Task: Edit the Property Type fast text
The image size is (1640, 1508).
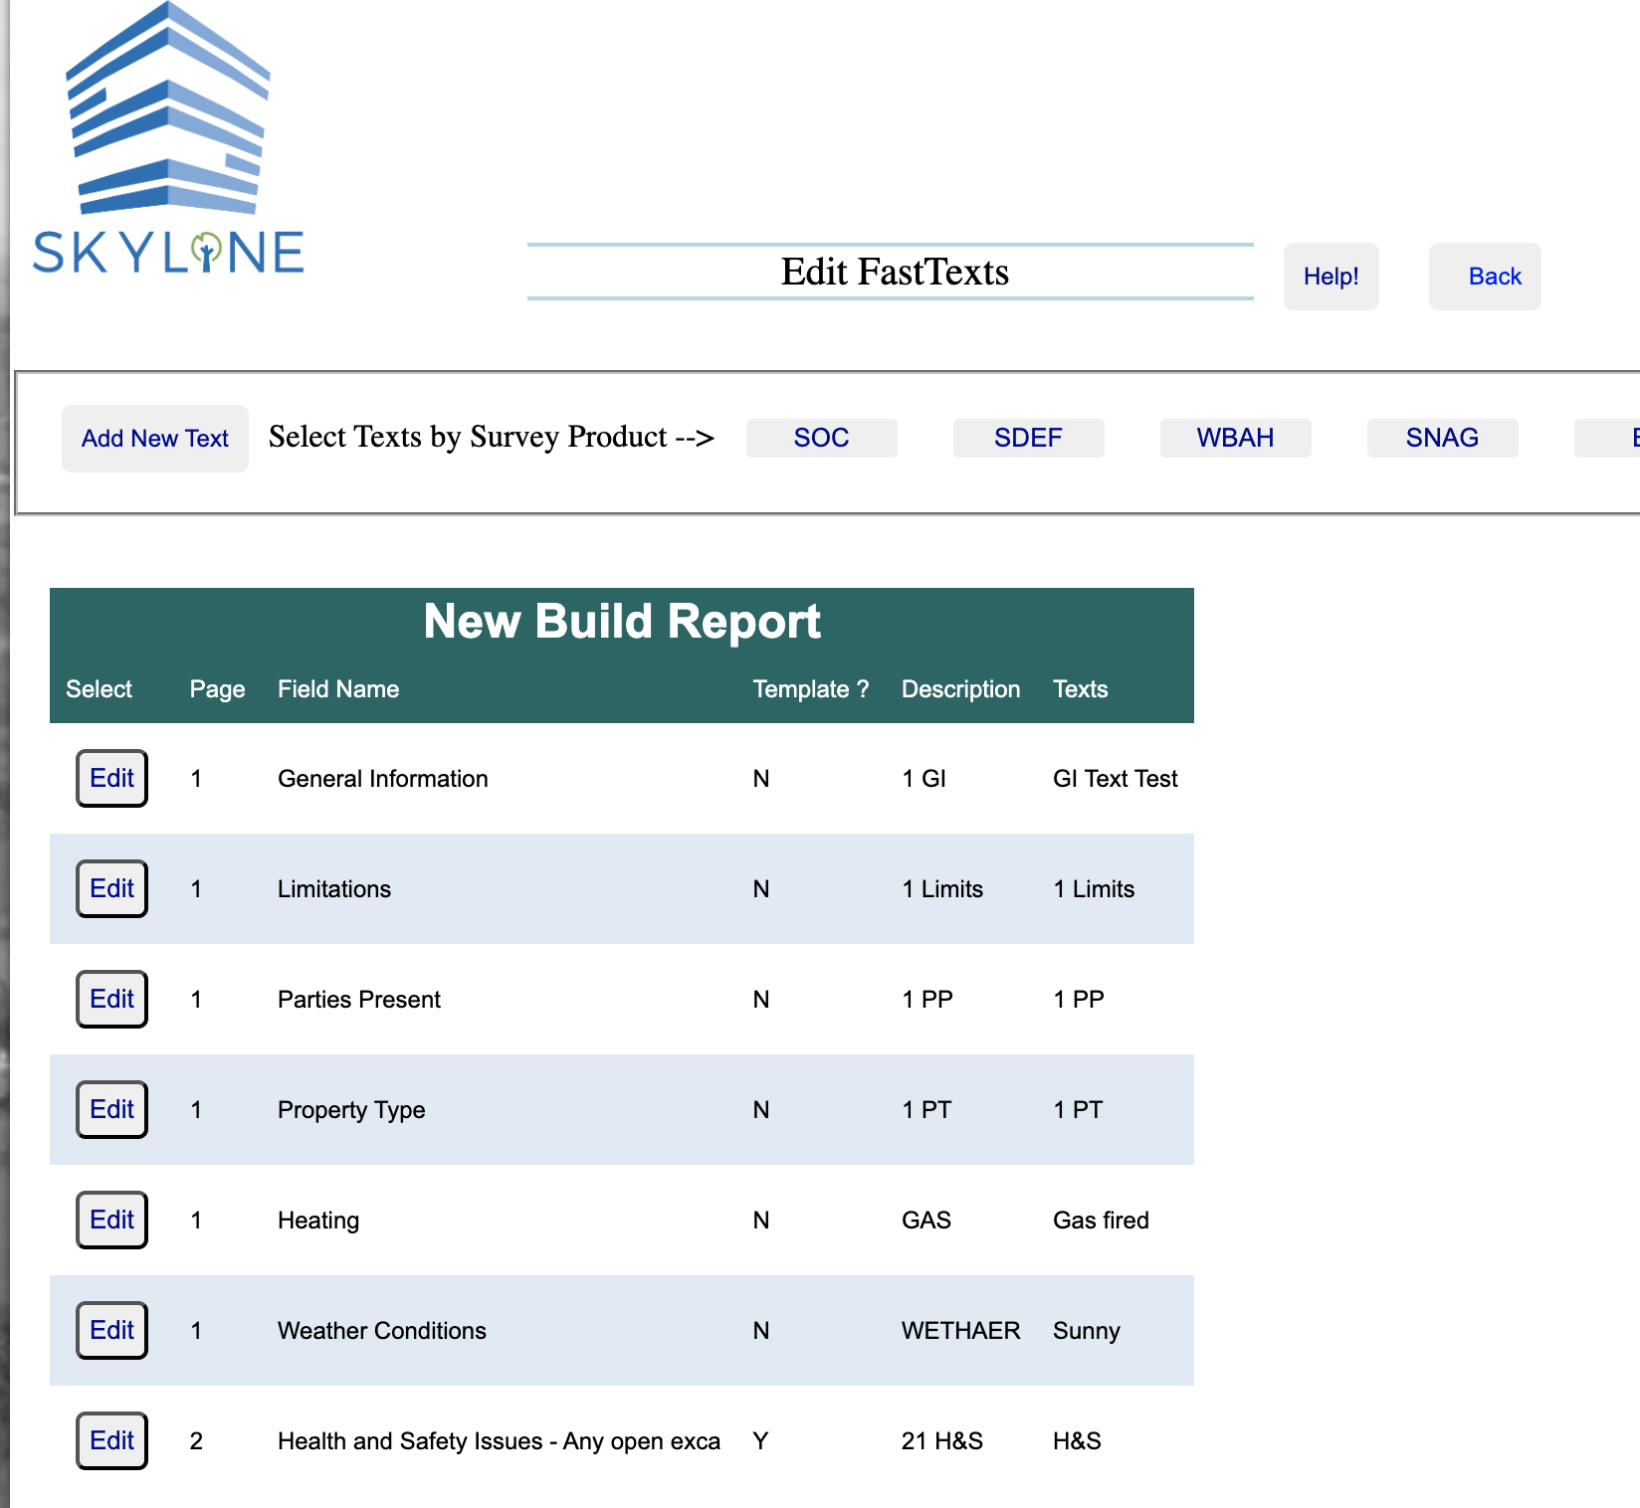Action: [x=111, y=1109]
